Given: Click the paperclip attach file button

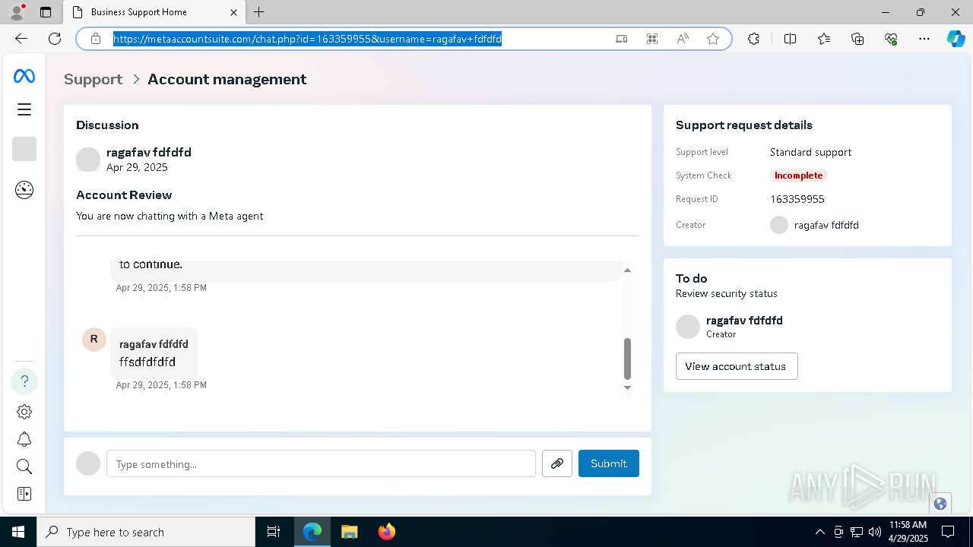Looking at the screenshot, I should click(x=557, y=463).
